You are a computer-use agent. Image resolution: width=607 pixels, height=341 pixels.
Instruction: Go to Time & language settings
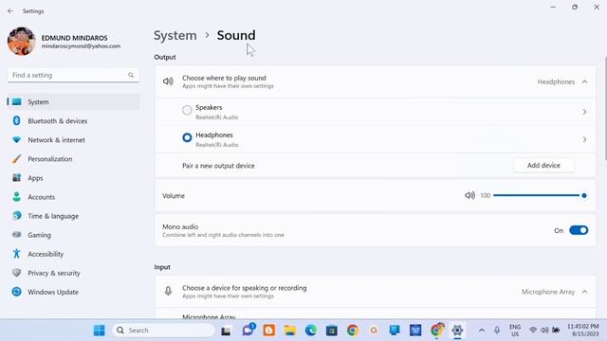74,216
